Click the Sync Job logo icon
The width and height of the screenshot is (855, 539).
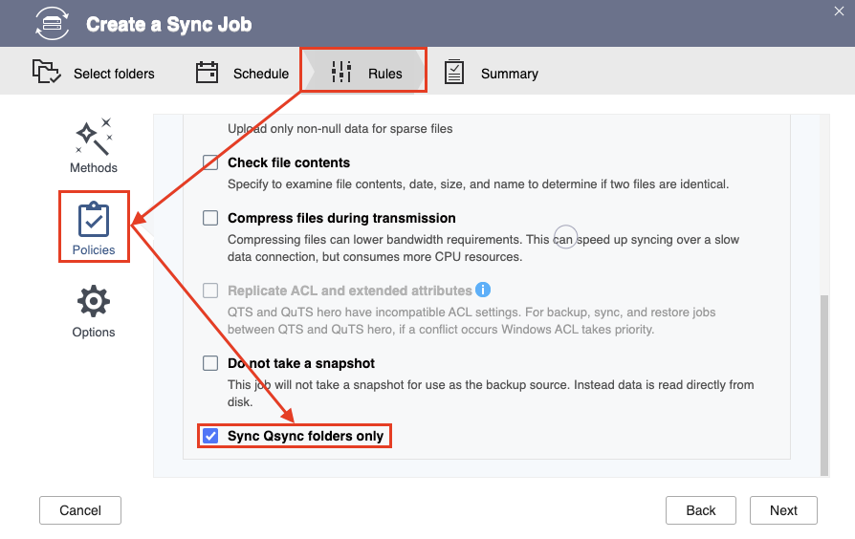pos(53,24)
